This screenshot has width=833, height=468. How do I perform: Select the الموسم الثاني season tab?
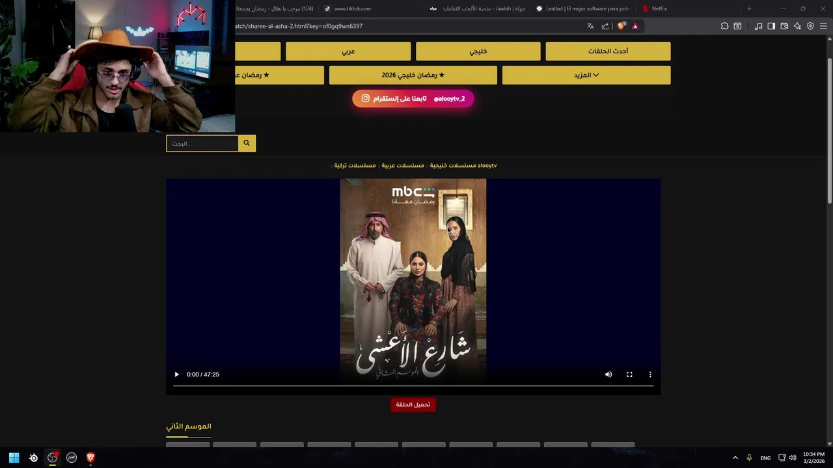(x=189, y=426)
